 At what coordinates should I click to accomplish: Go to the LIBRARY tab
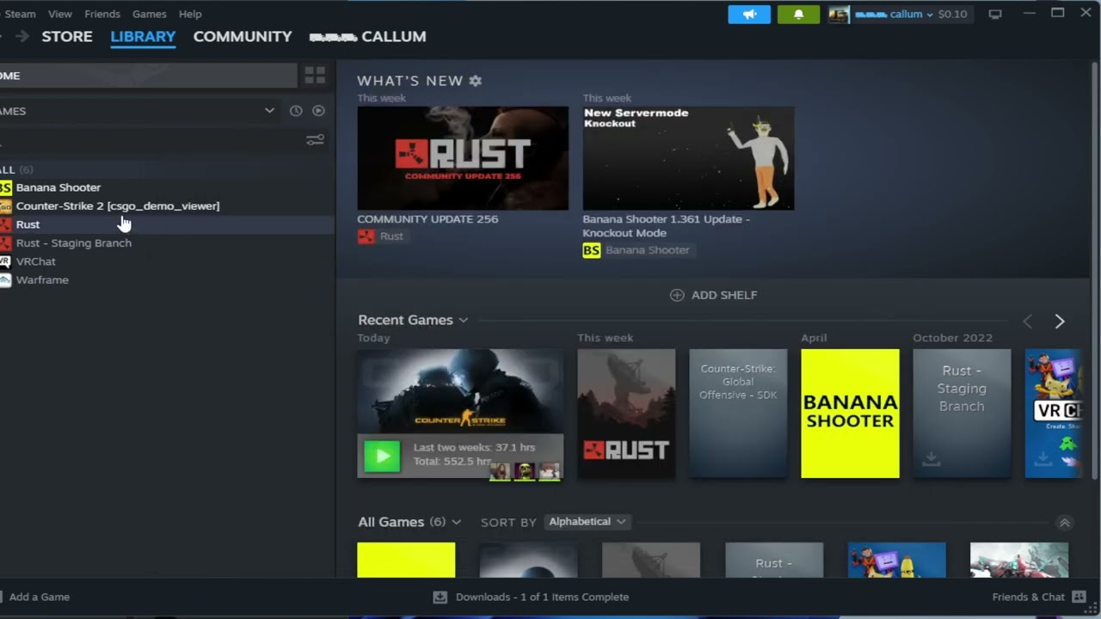tap(143, 36)
